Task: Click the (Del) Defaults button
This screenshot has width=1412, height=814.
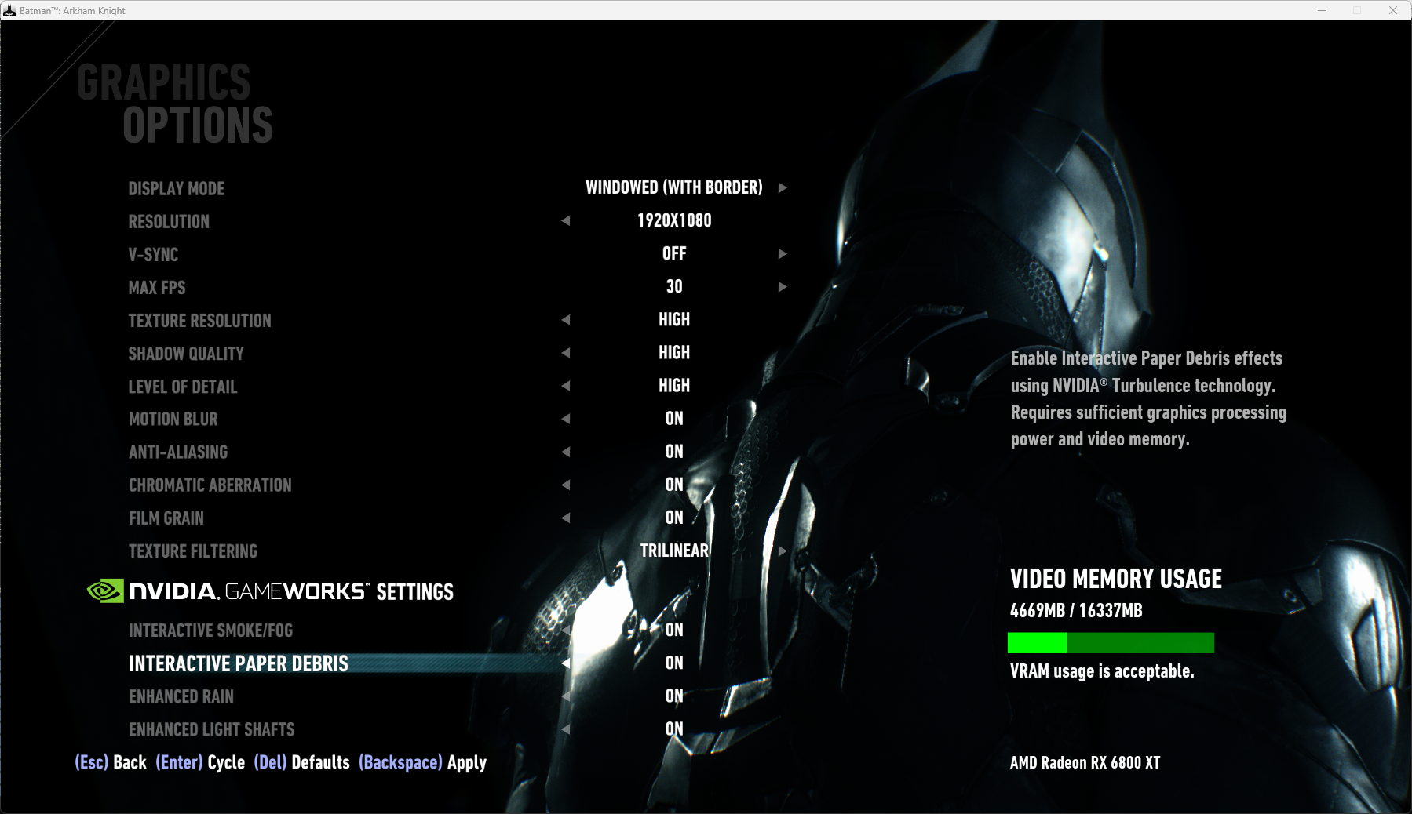Action: 301,762
